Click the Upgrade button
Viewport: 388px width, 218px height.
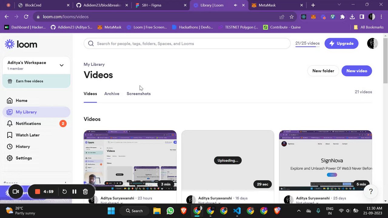[x=341, y=44]
